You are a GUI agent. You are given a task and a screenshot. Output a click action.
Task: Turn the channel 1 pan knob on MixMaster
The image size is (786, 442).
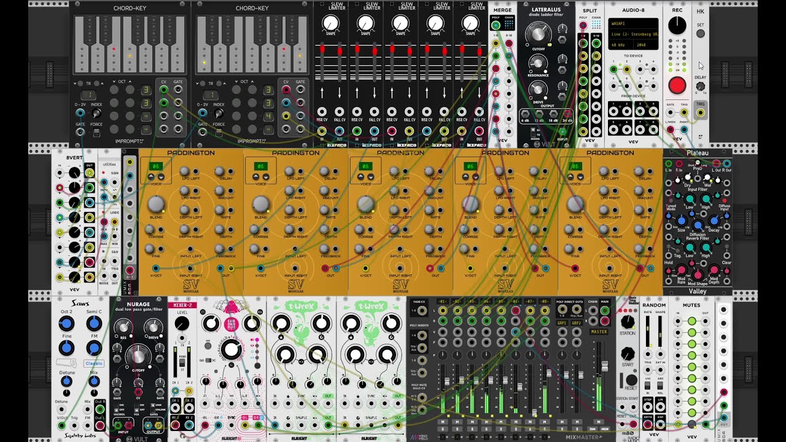coord(443,355)
